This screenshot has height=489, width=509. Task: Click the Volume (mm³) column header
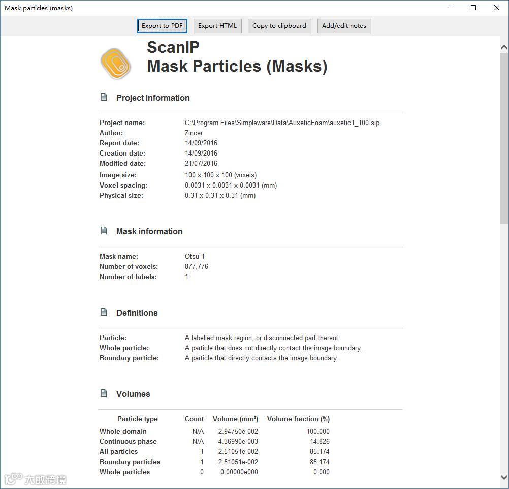point(235,419)
